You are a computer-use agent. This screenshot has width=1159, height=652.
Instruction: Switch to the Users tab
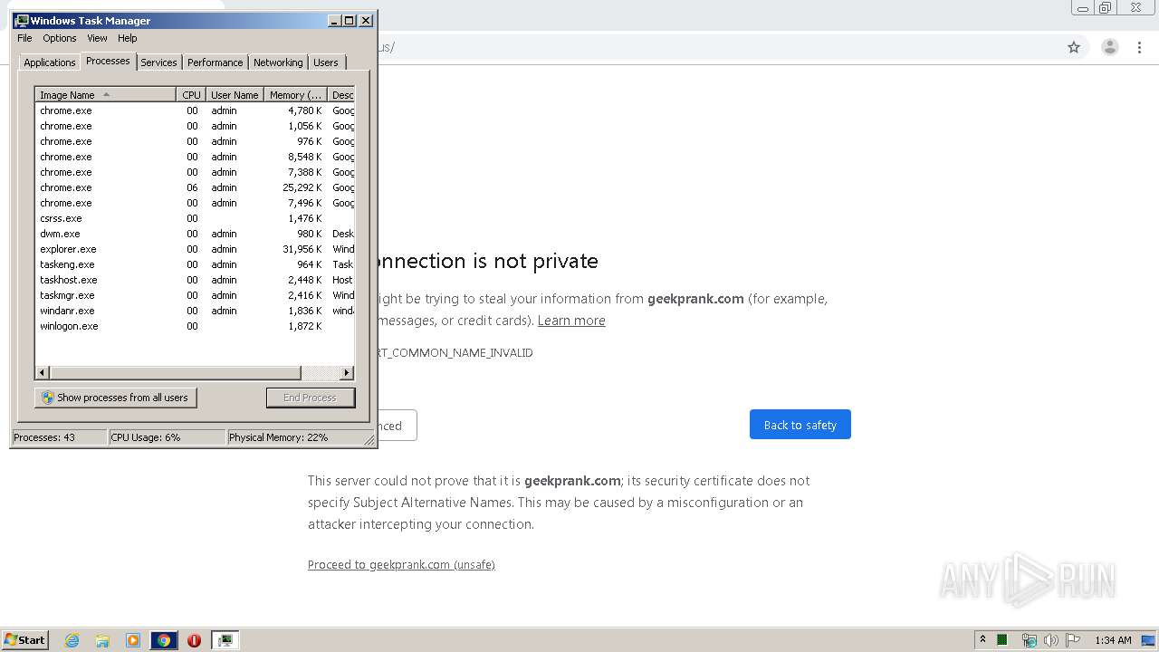pyautogui.click(x=326, y=62)
